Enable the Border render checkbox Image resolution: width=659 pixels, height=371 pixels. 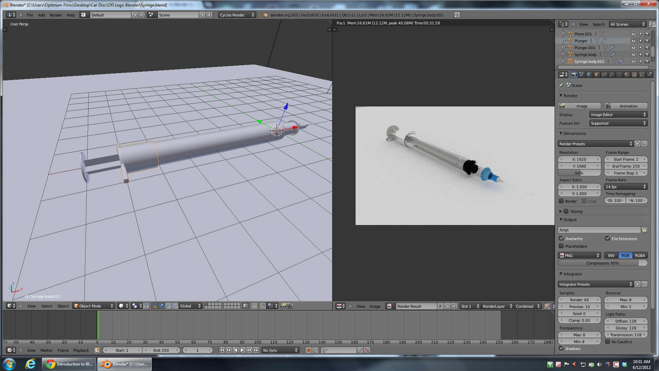coord(561,201)
